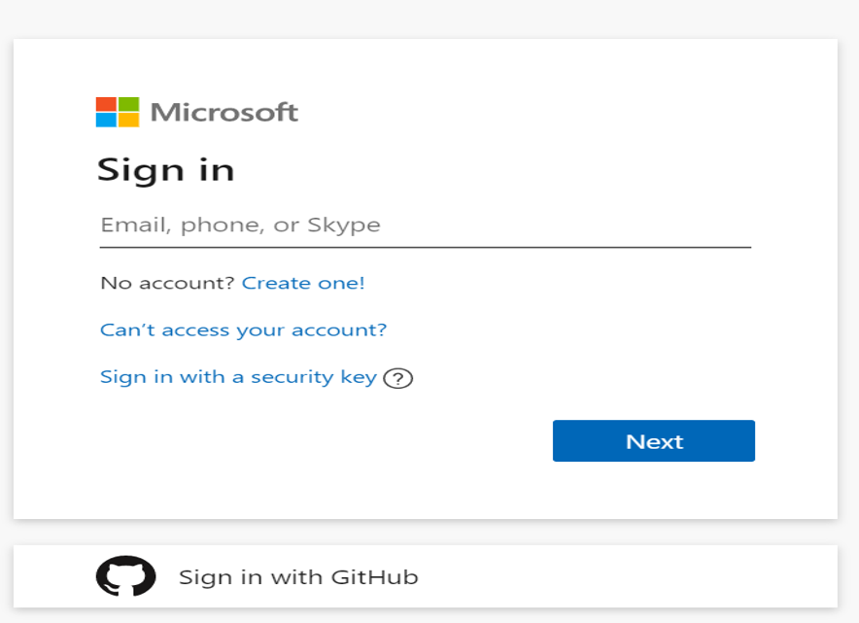The image size is (859, 623).
Task: Follow "Can't access your account?" link
Action: pyautogui.click(x=243, y=329)
